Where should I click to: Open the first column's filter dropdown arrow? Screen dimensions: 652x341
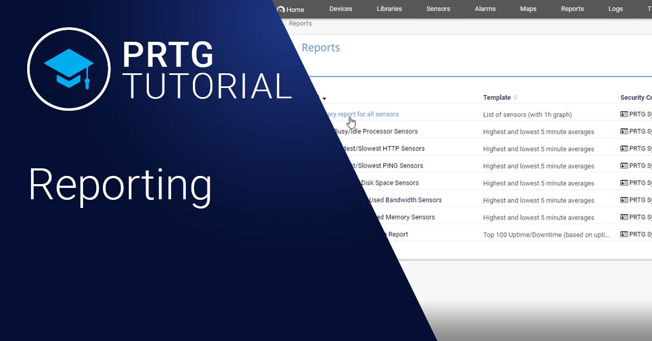(324, 98)
